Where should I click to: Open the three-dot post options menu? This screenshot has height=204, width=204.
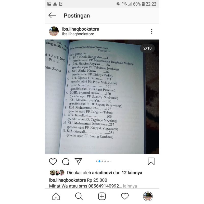[151, 31]
